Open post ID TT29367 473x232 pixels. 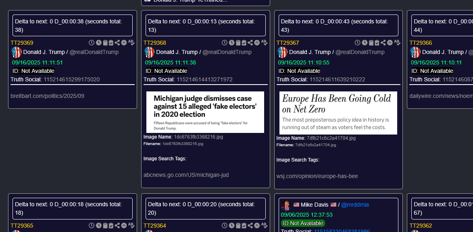coord(288,43)
